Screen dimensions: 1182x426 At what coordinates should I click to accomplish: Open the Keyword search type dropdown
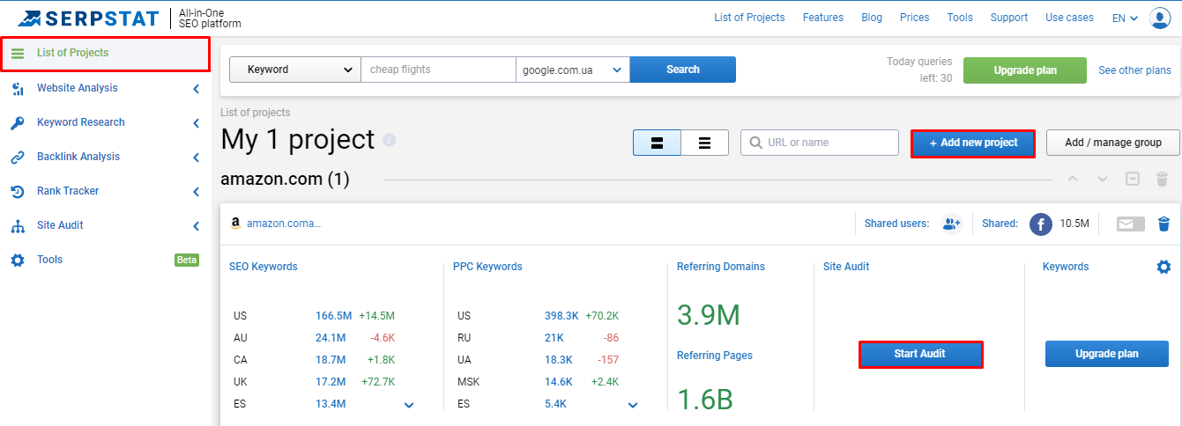(294, 70)
